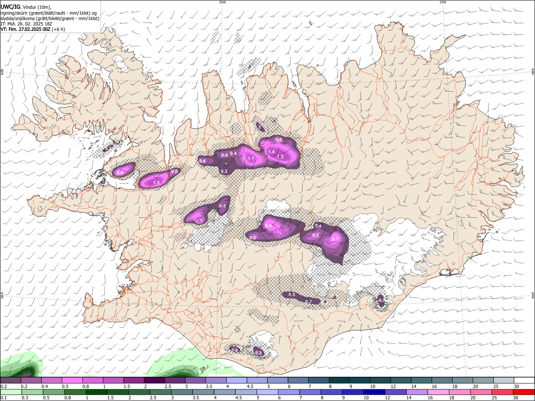Click the mauve 0.3 snow legend swatch
Viewport: 535px width, 401px height.
[31, 381]
